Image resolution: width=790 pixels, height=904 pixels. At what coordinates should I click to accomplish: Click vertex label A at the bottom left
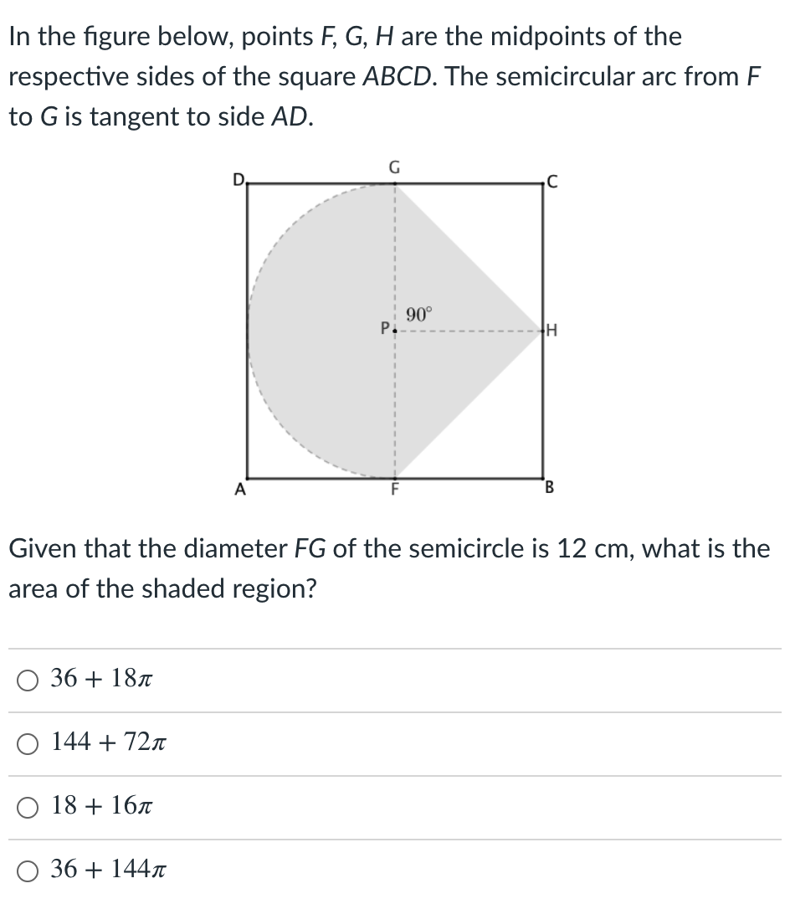[240, 490]
